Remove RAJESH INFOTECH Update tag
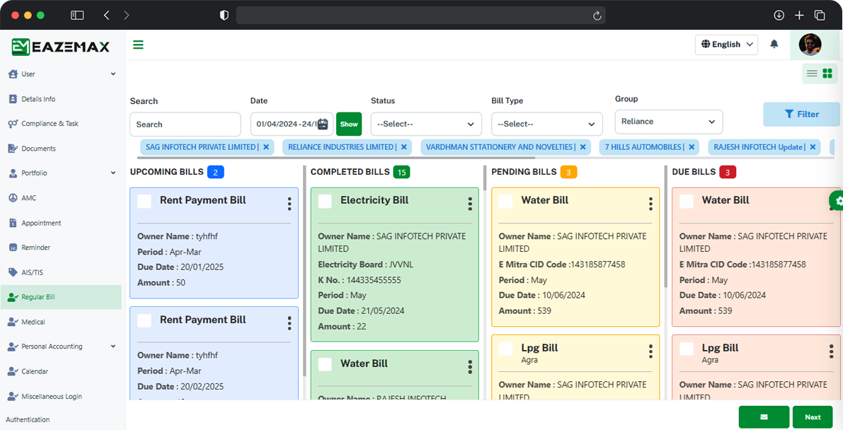The width and height of the screenshot is (843, 430). coord(813,146)
